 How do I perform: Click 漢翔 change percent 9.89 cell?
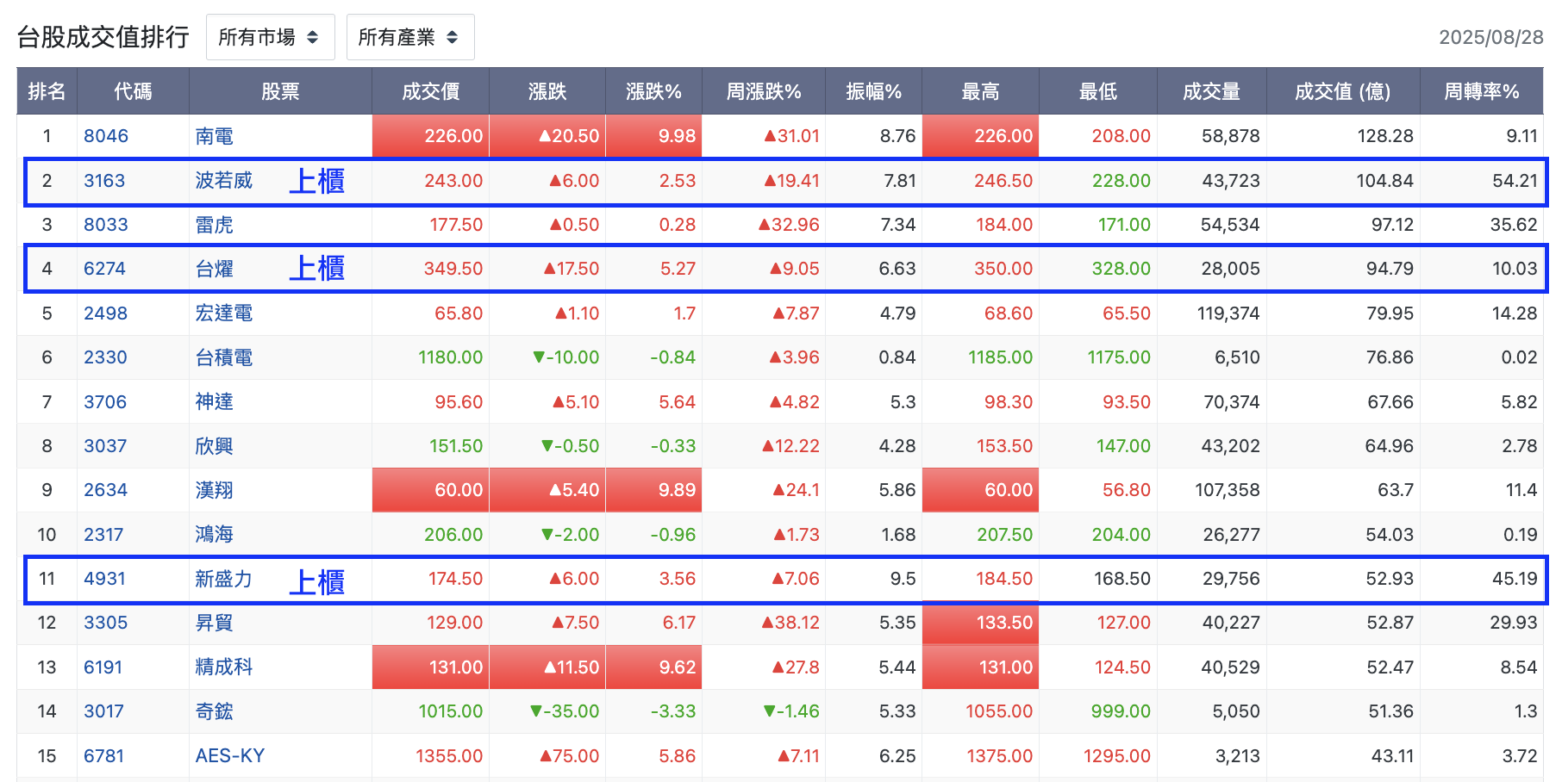(653, 490)
